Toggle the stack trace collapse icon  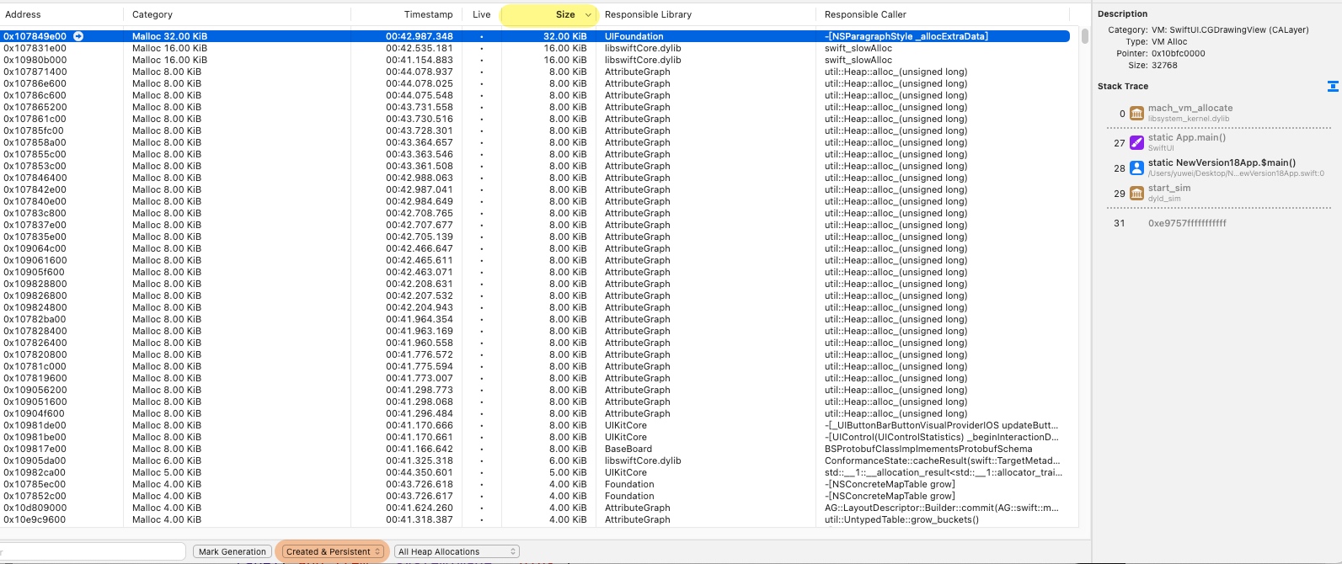pos(1332,87)
